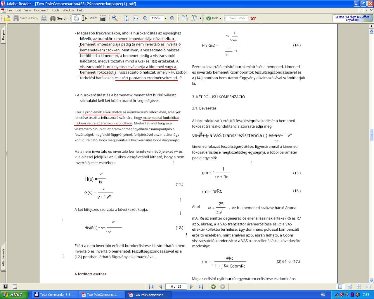Viewport: 374px width, 299px height.
Task: Click the Adobe PDF document menu icon
Action: click(x=3, y=10)
